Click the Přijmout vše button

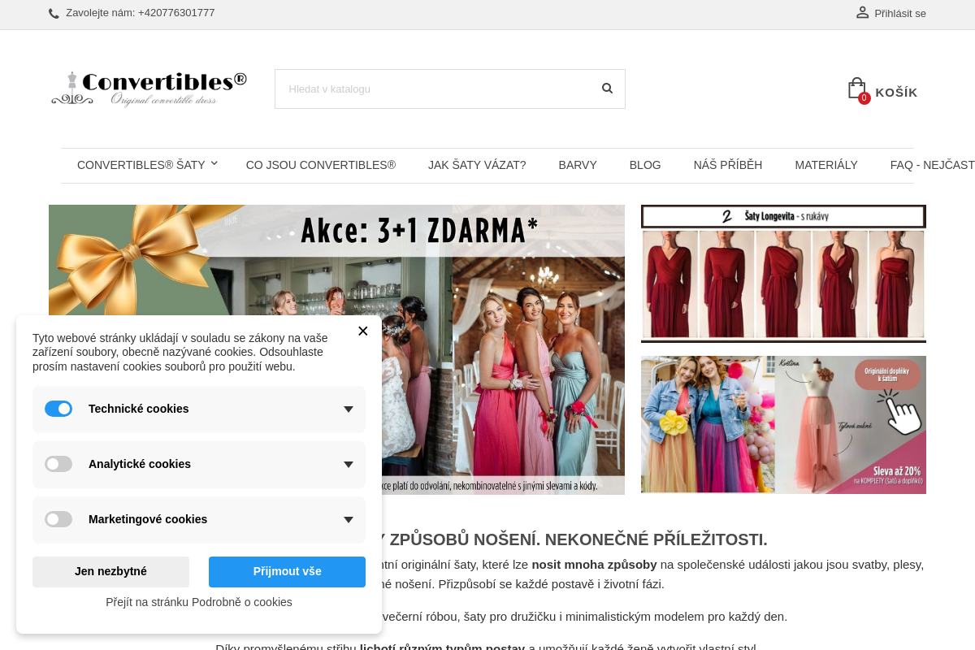(x=287, y=572)
